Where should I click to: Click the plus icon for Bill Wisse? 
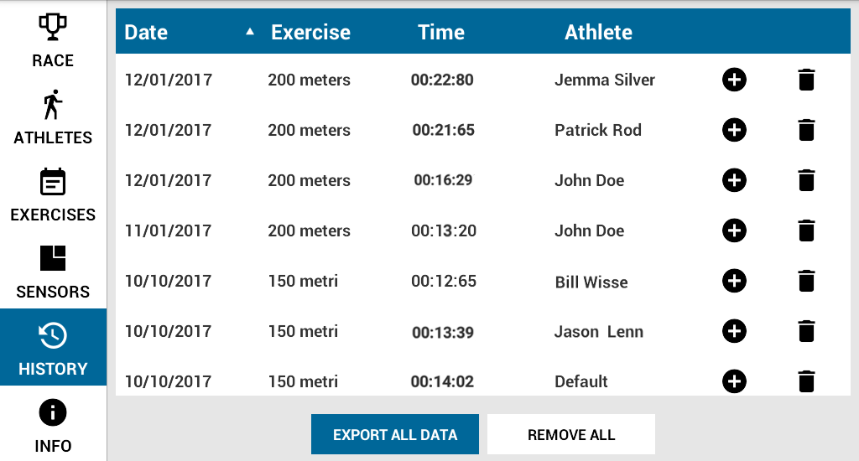pos(734,281)
